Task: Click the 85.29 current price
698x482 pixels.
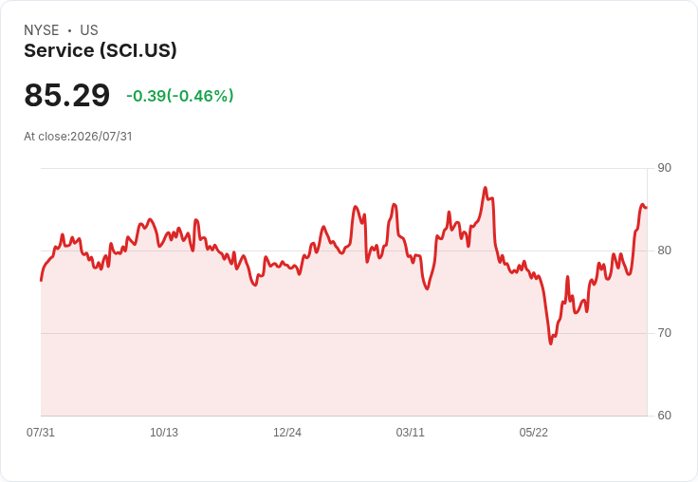Action: coord(66,95)
